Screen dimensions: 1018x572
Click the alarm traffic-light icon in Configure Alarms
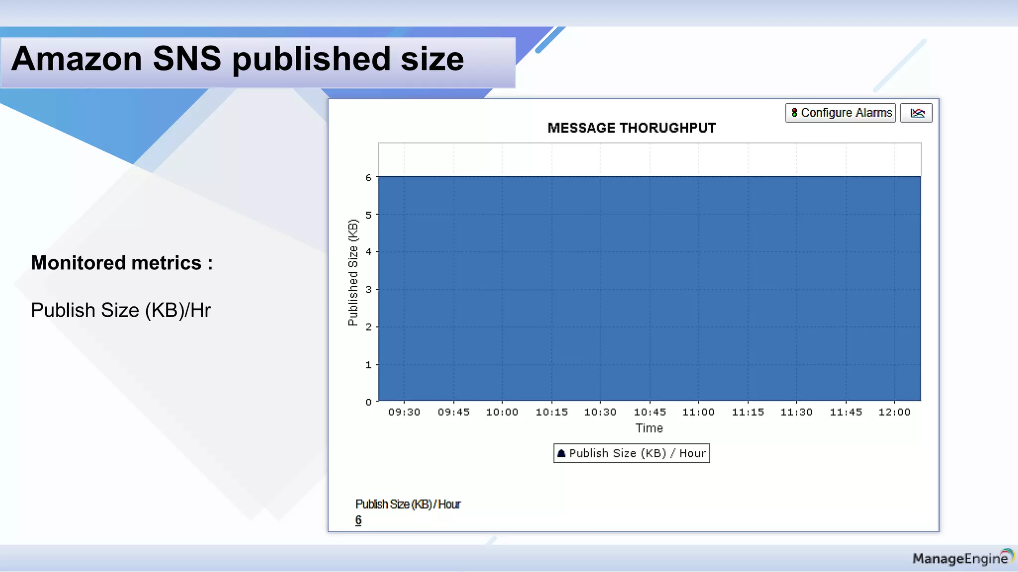click(794, 113)
